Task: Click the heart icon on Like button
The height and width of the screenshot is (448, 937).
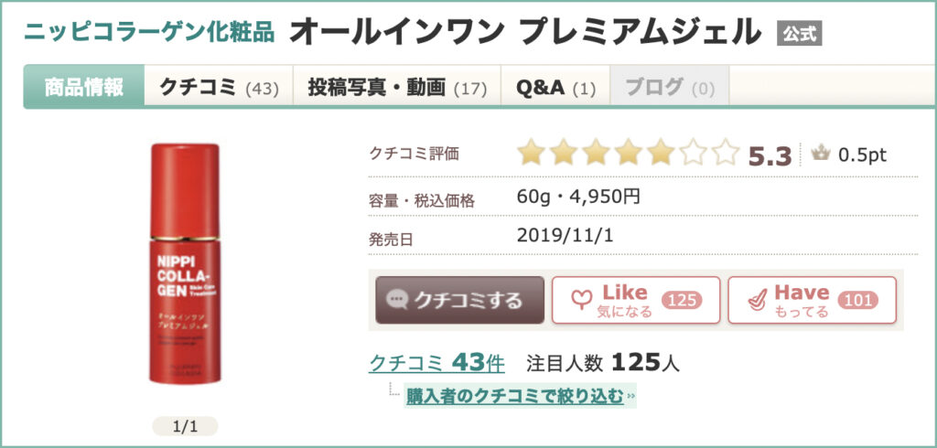Action: click(578, 300)
